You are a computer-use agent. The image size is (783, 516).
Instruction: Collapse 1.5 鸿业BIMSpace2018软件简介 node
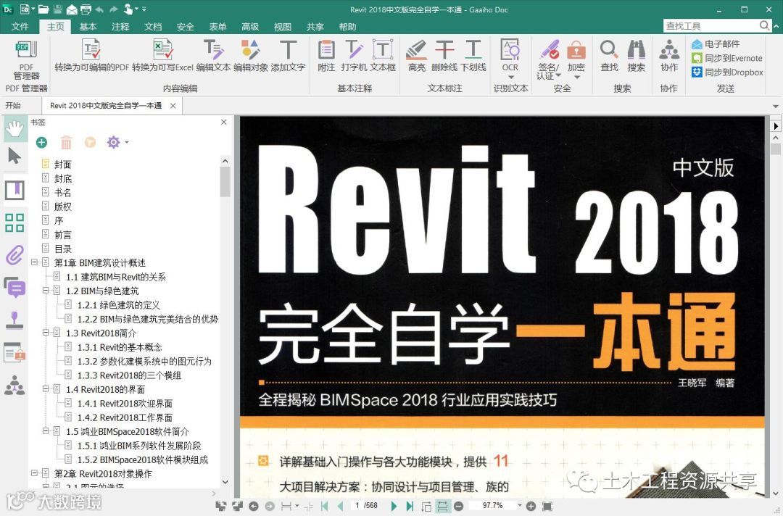[46, 430]
